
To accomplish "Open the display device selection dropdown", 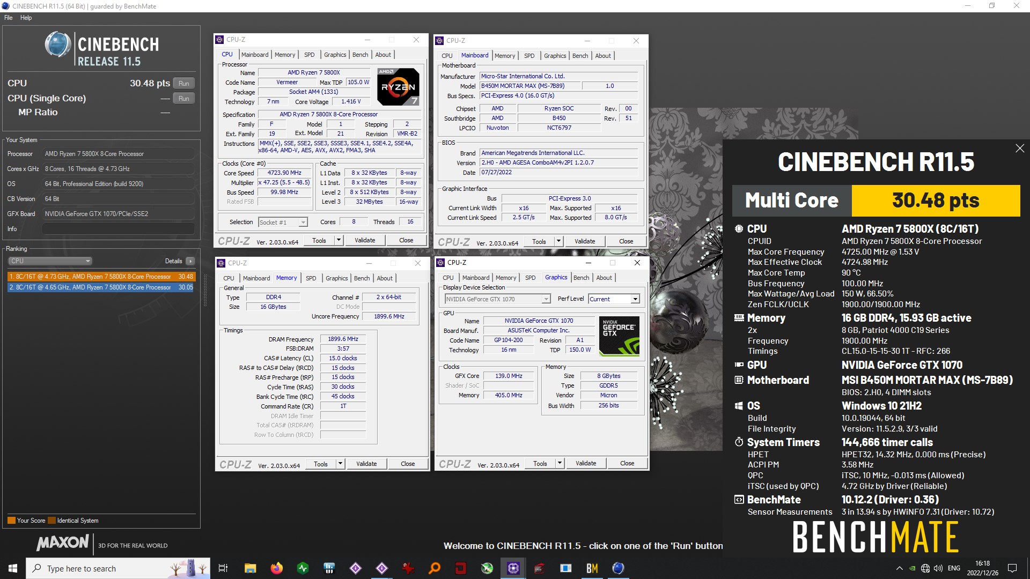I will [x=497, y=299].
